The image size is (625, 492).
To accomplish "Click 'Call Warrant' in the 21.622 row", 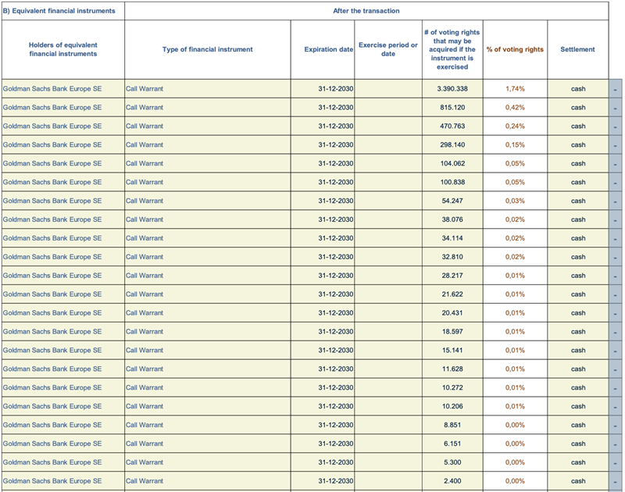I will coord(145,294).
